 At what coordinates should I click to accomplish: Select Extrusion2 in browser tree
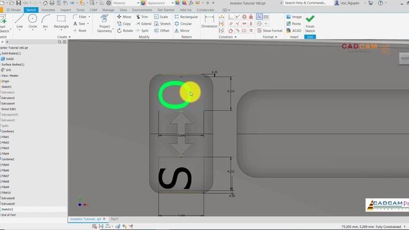(x=8, y=98)
